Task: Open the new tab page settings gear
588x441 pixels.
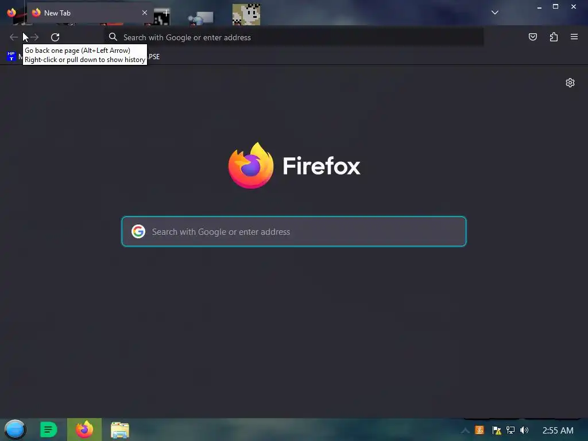Action: click(570, 83)
